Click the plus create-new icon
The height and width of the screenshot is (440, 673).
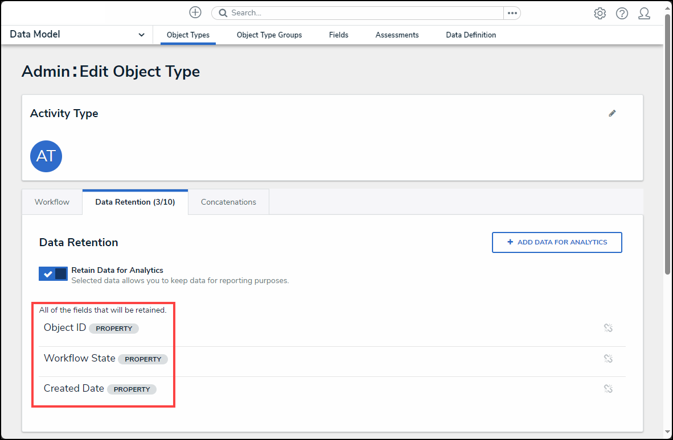tap(195, 13)
